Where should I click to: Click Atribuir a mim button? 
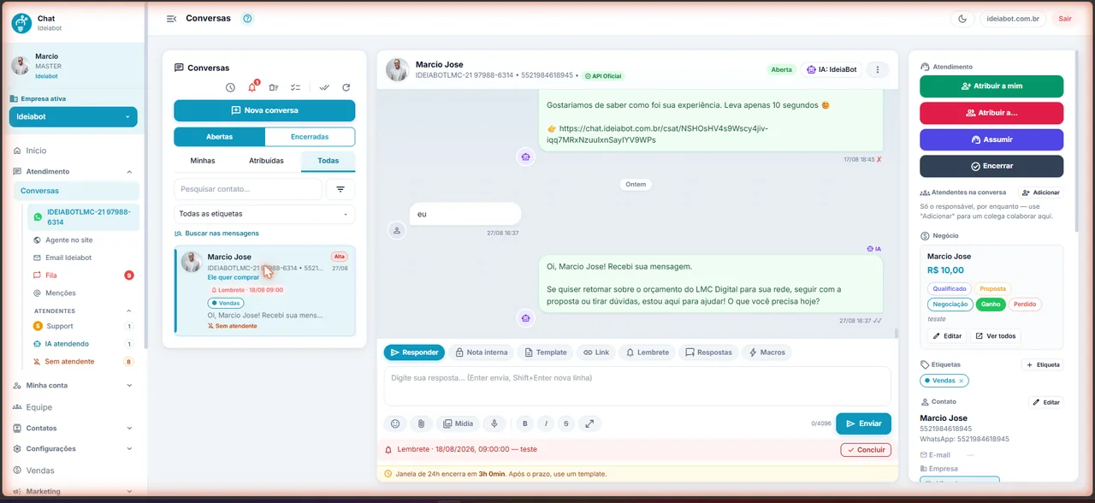point(991,86)
